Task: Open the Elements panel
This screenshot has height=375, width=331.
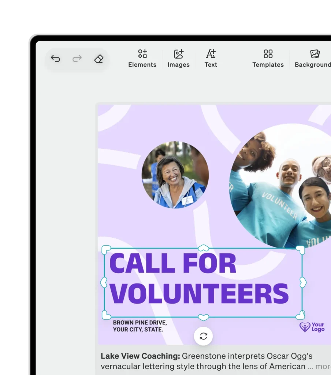Action: coord(142,59)
